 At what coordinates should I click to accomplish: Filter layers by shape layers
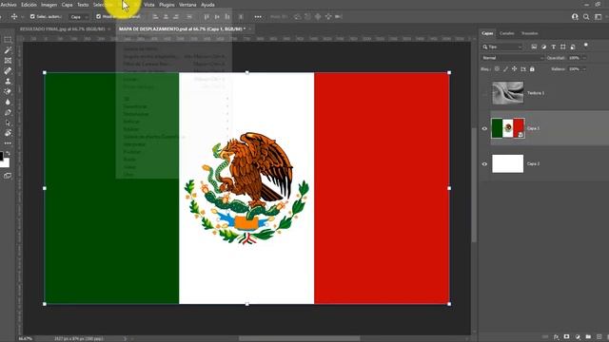562,47
